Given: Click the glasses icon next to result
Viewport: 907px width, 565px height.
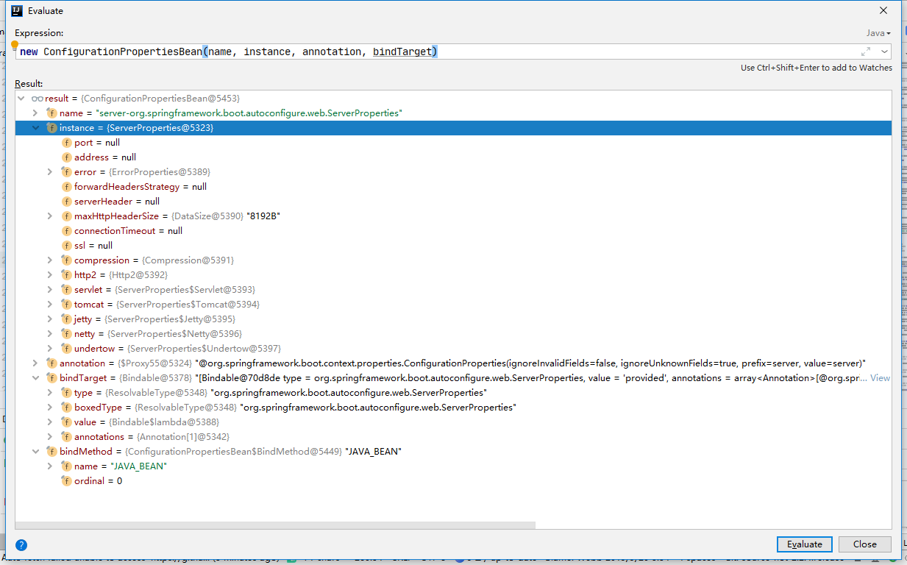Looking at the screenshot, I should (x=37, y=99).
